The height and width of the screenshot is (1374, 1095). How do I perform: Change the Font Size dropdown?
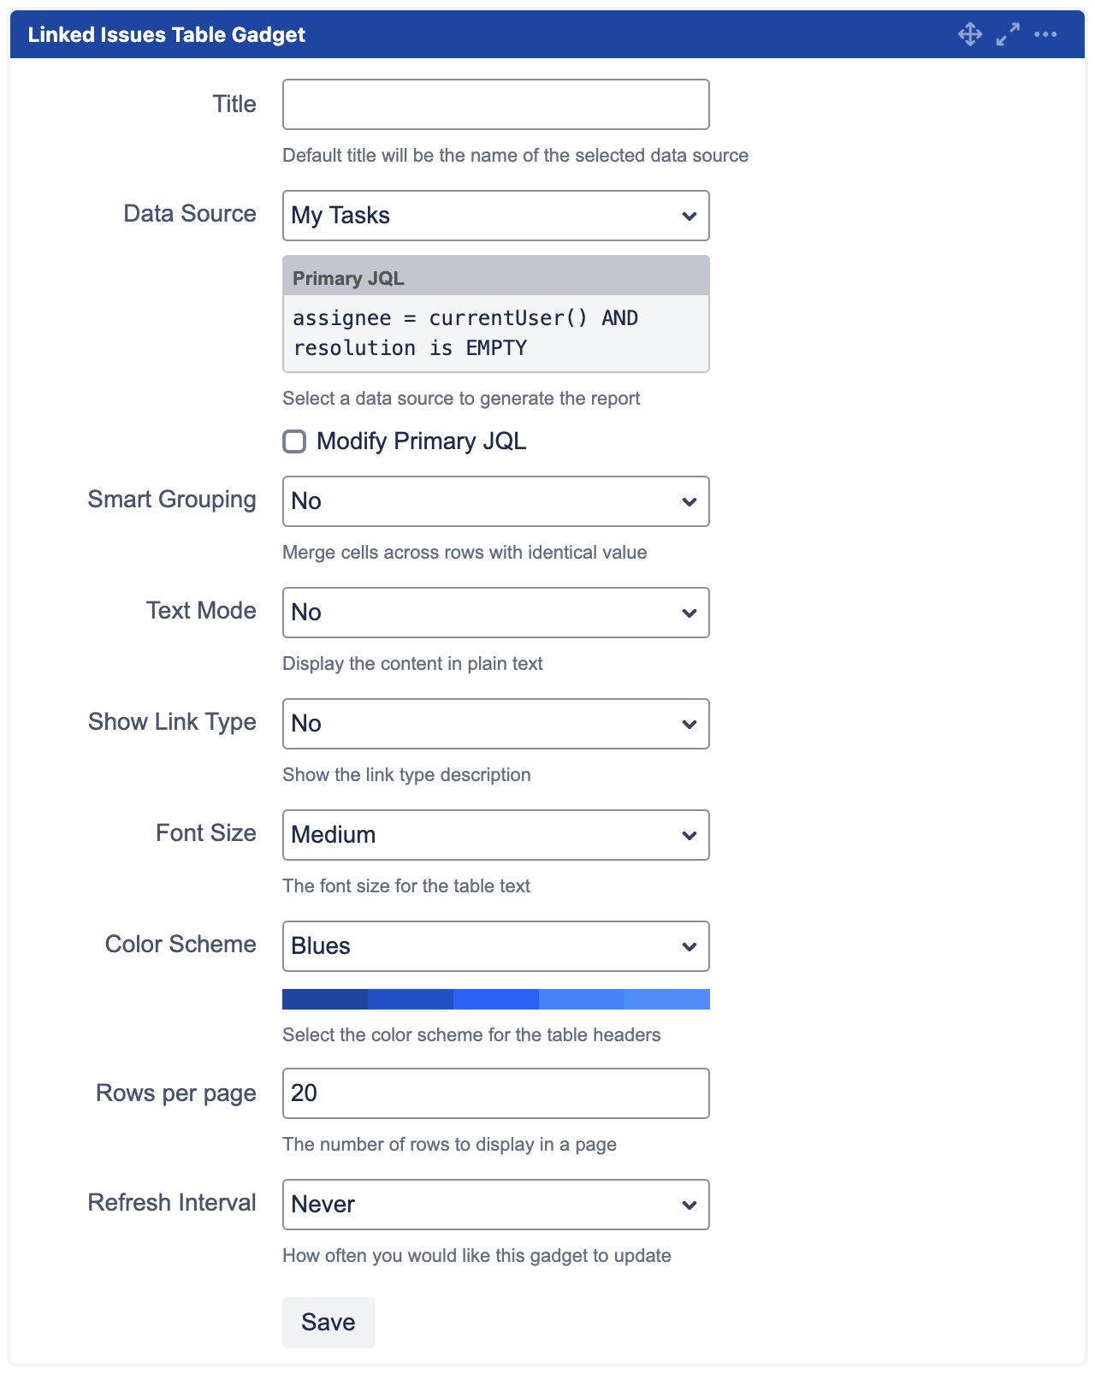point(495,835)
